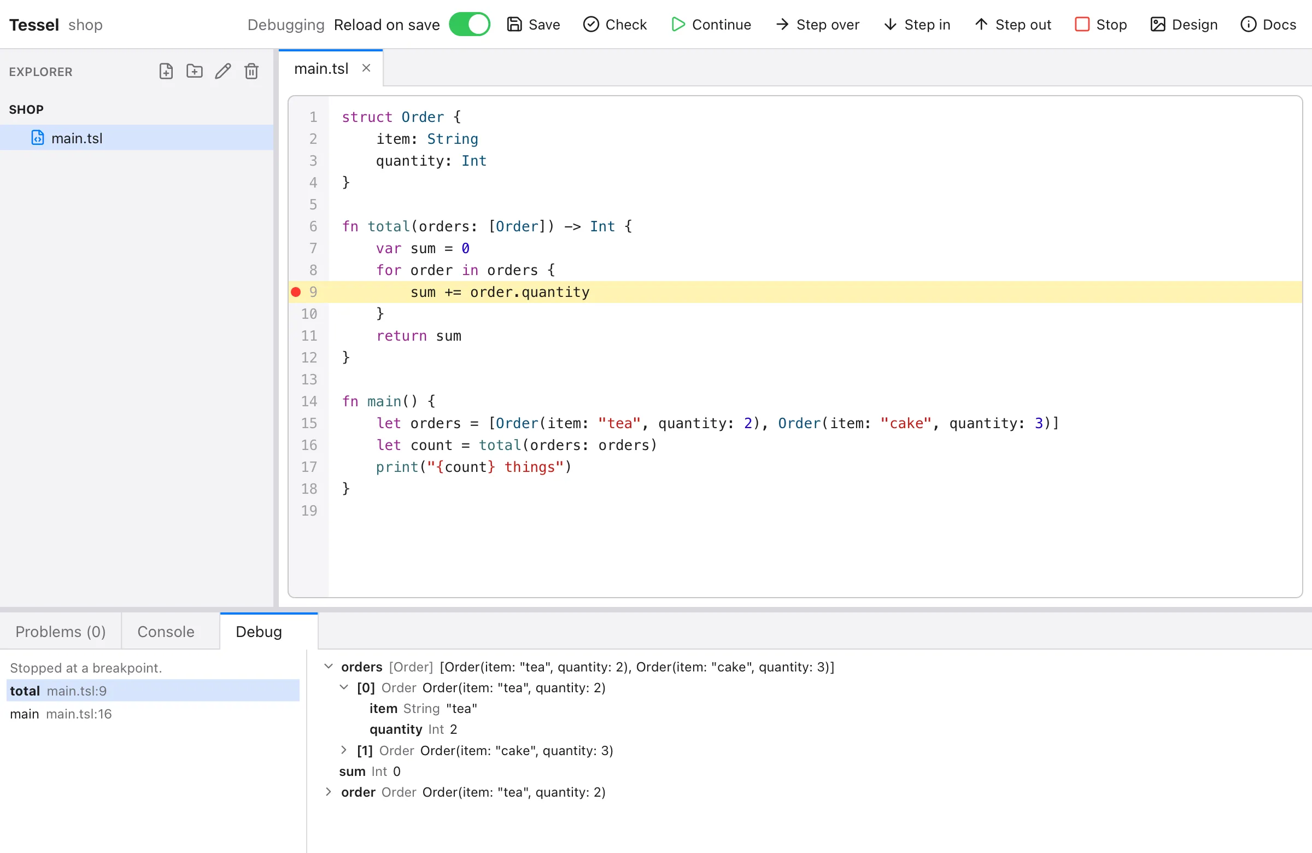
Task: Click the sum Int 0 variable row
Action: (x=370, y=772)
